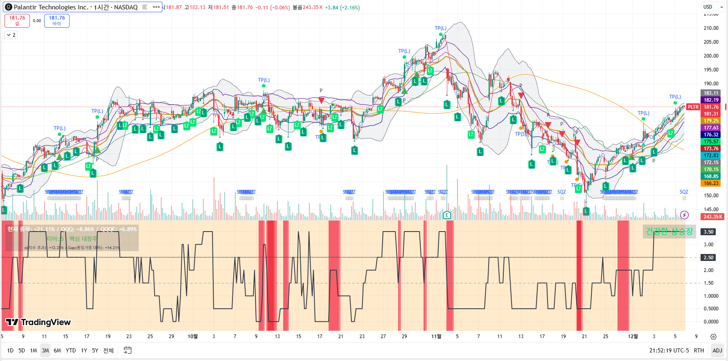Image resolution: width=728 pixels, height=361 pixels.
Task: Click the low price value 181.51 in the header
Action: [221, 7]
